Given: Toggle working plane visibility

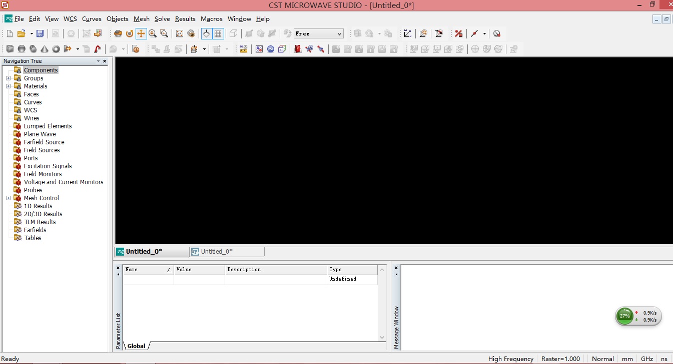Looking at the screenshot, I should (207, 33).
